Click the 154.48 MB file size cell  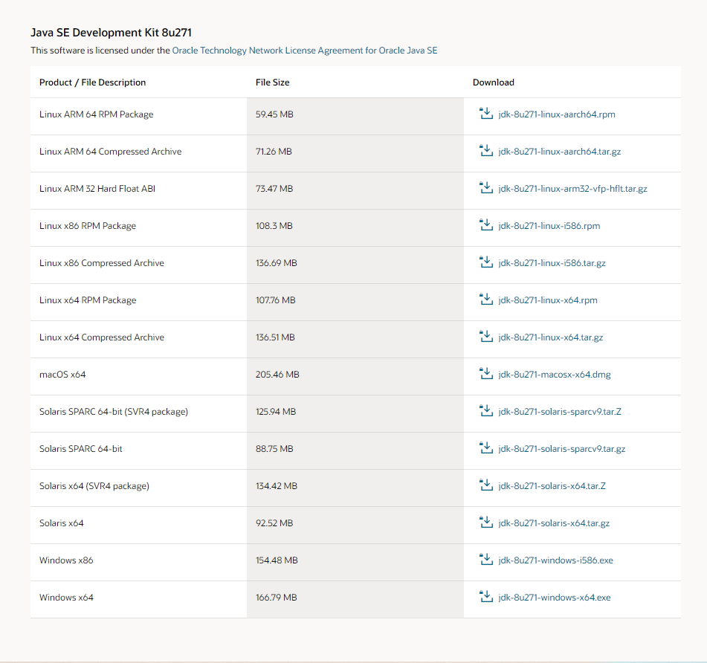(x=355, y=563)
